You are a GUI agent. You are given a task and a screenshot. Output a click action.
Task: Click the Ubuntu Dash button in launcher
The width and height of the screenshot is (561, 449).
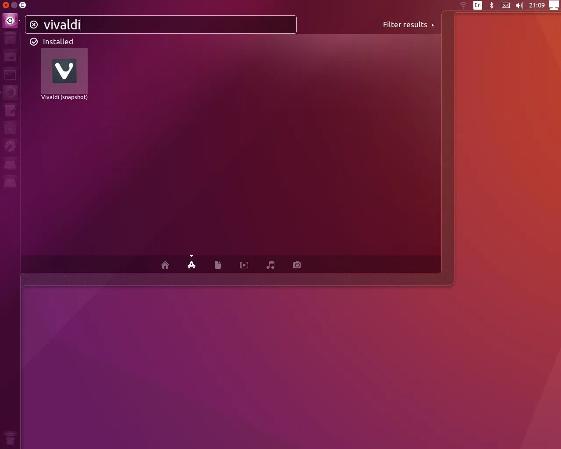coord(10,21)
